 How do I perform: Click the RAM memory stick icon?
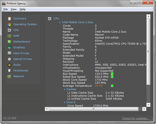coord(9,36)
